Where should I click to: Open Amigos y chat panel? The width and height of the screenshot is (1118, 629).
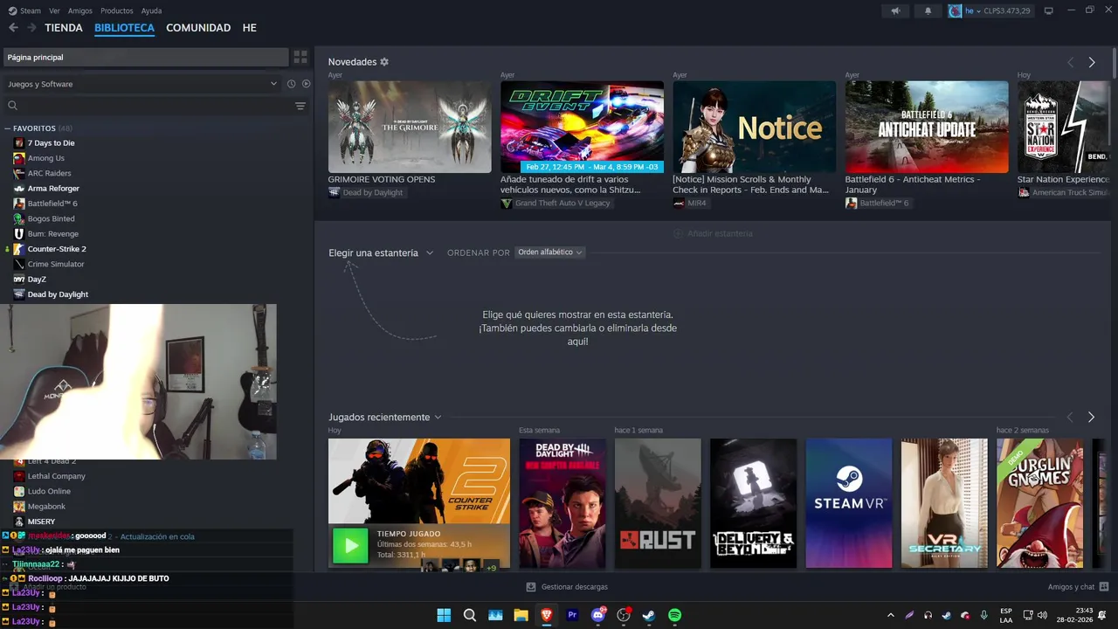click(1078, 587)
